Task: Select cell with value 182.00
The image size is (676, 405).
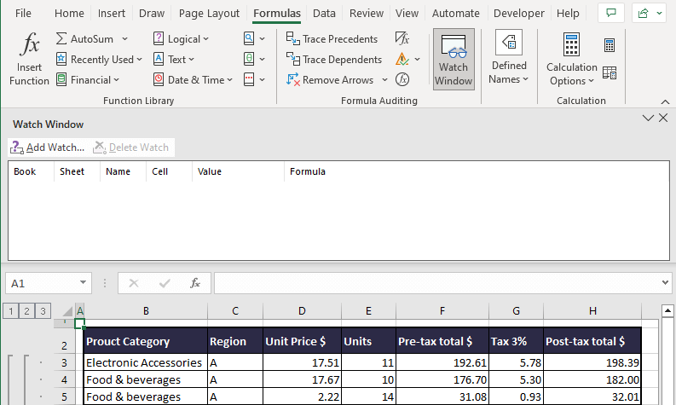Action: coord(592,379)
